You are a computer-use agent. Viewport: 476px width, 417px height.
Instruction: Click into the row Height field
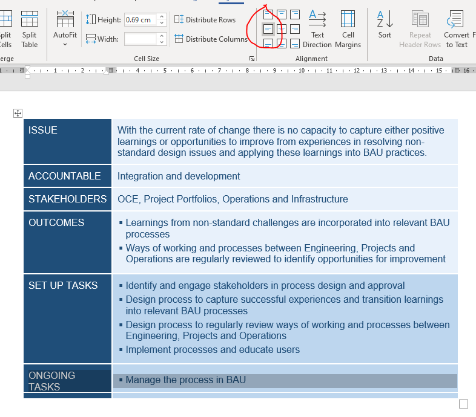140,20
